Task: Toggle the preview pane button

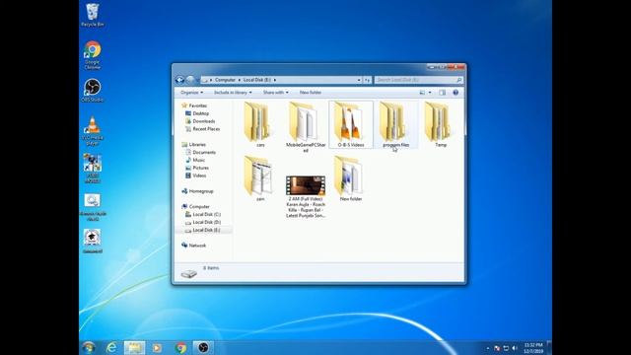Action: coord(443,93)
